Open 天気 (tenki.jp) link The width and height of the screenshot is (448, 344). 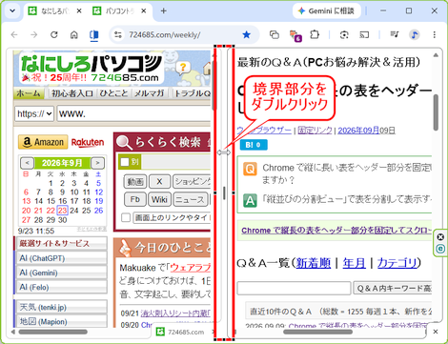pyautogui.click(x=62, y=307)
